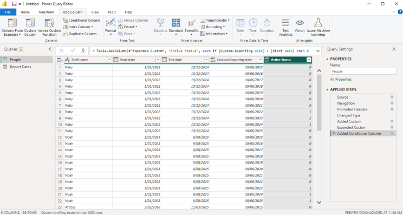The width and height of the screenshot is (403, 215).
Task: Switch to the View tab
Action: pos(95,12)
